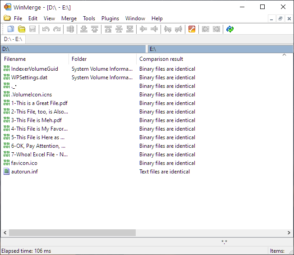294x255 pixels.
Task: Click Copy Right and Advance icon
Action: tap(168, 29)
